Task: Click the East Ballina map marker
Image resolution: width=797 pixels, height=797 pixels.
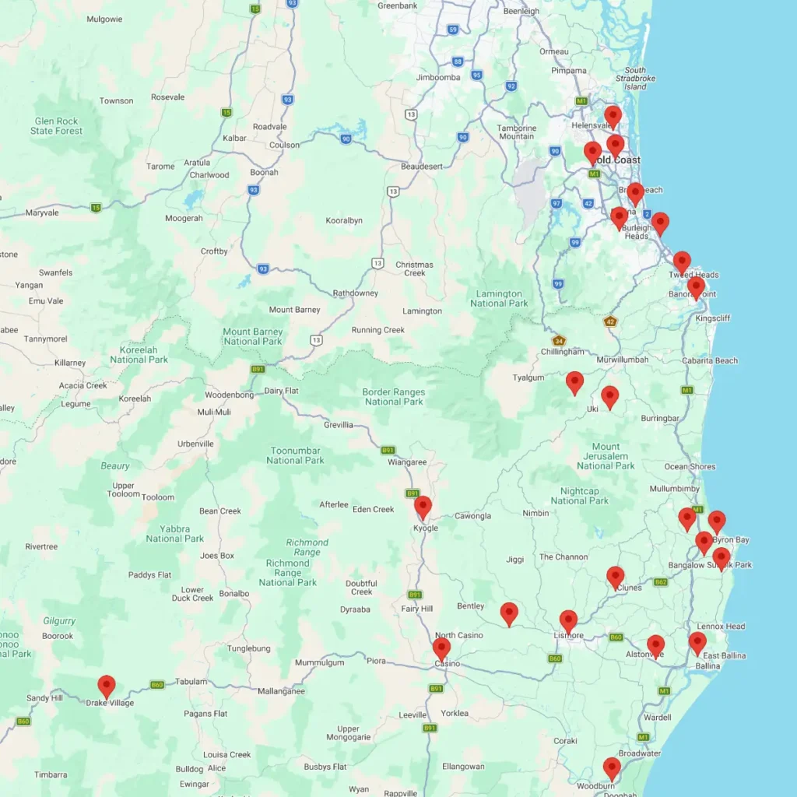Action: click(x=697, y=643)
